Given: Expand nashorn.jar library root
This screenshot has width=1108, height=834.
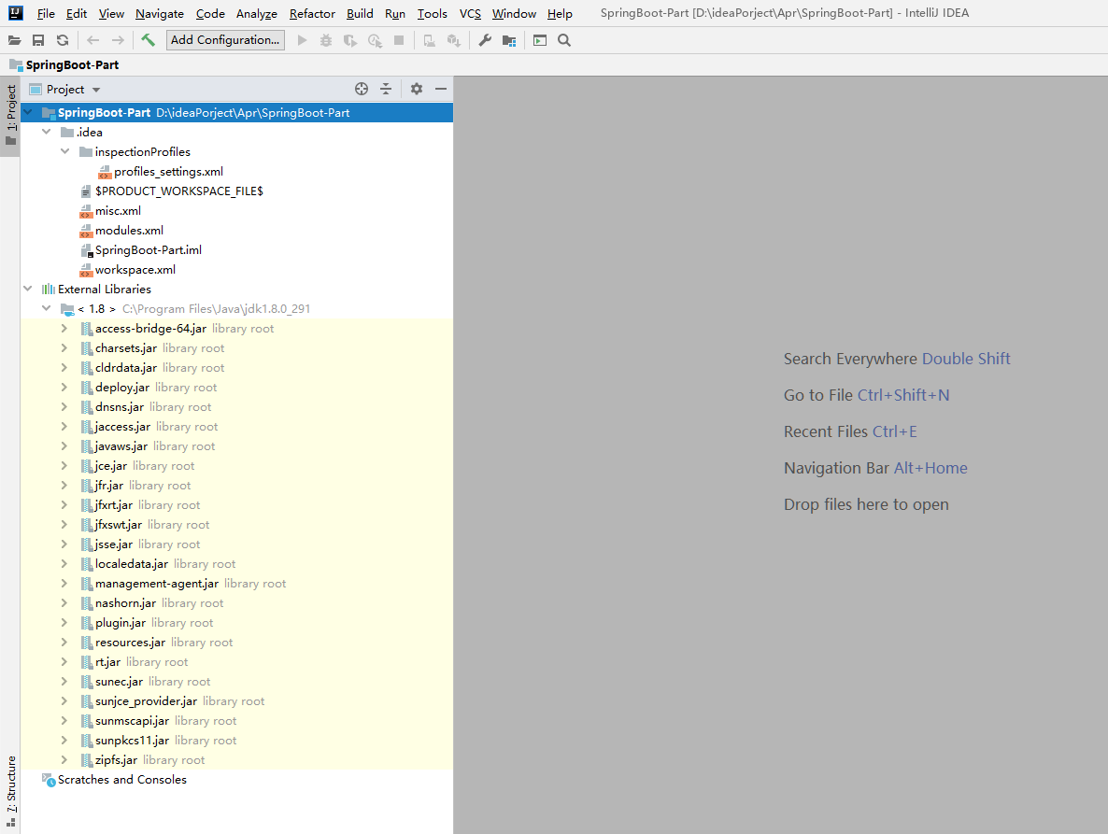Looking at the screenshot, I should (64, 603).
